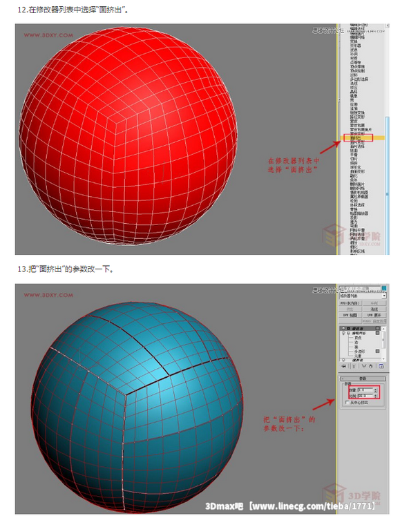
Task: Click modifier stack scrollbar up arrow
Action: pyautogui.click(x=383, y=329)
